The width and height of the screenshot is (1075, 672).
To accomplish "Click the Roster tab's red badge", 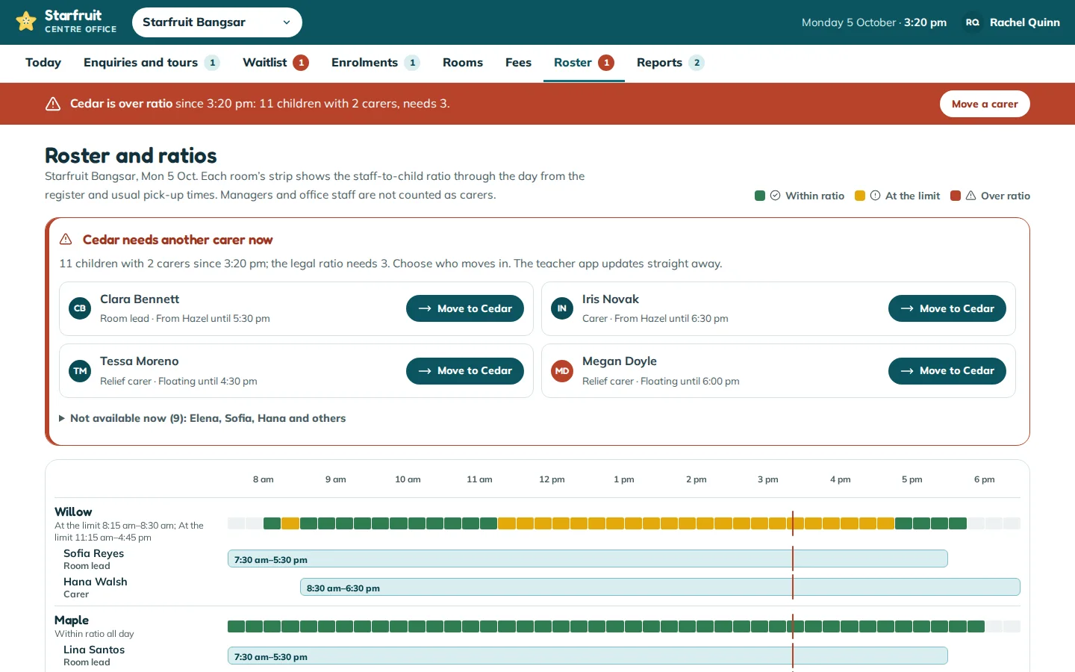I will 606,63.
